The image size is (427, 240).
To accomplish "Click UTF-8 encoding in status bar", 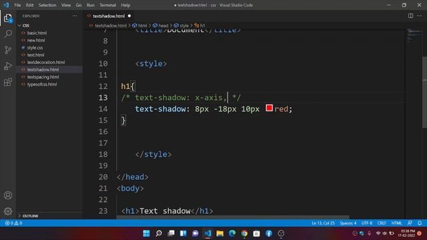I will click(x=367, y=223).
